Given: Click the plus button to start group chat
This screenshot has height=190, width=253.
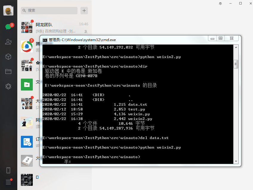Looking at the screenshot, I should pos(84,10).
